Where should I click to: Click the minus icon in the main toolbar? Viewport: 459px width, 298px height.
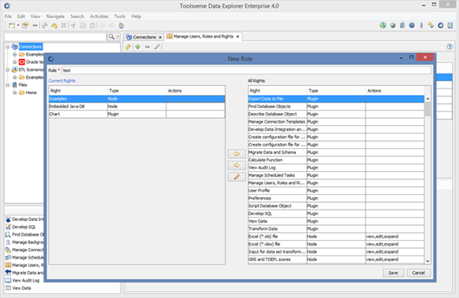click(x=34, y=25)
